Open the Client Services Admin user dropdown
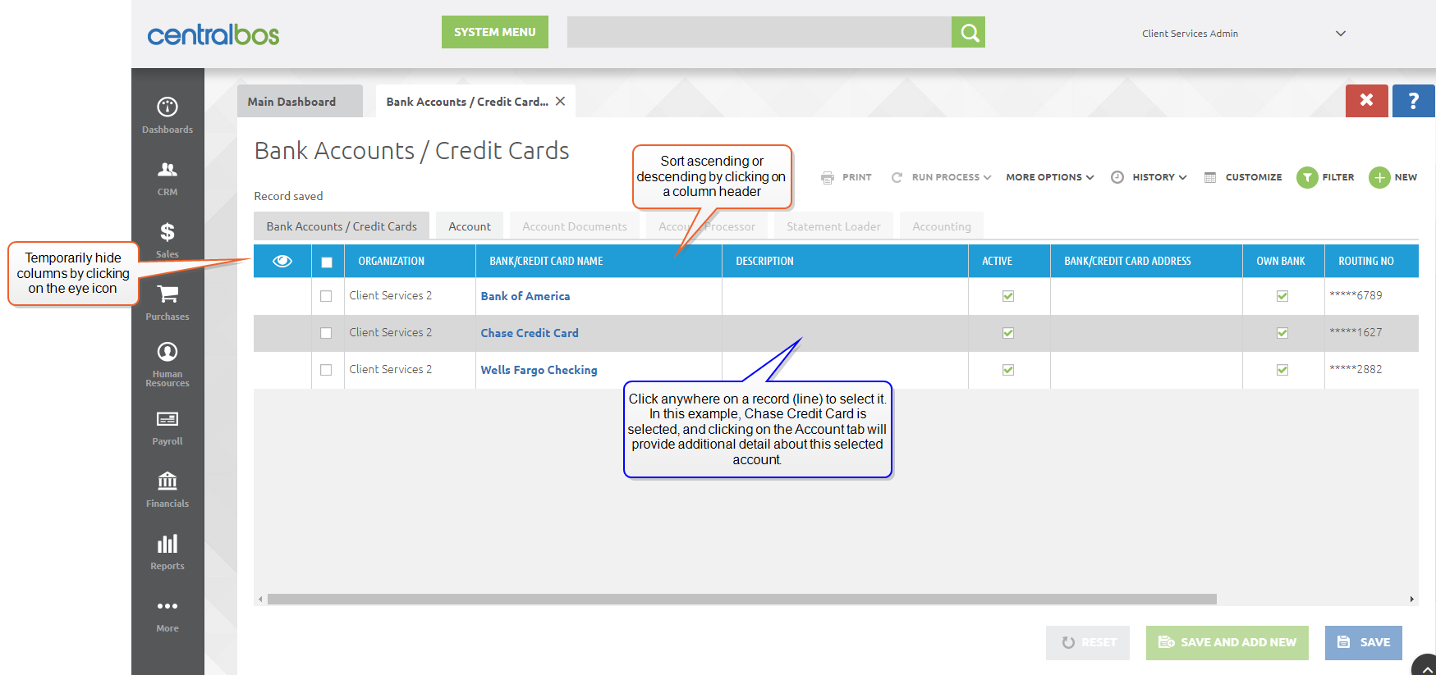 click(1340, 34)
